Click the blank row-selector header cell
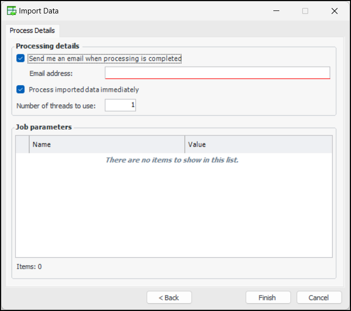Screen dimensions: 351x311 (22, 145)
